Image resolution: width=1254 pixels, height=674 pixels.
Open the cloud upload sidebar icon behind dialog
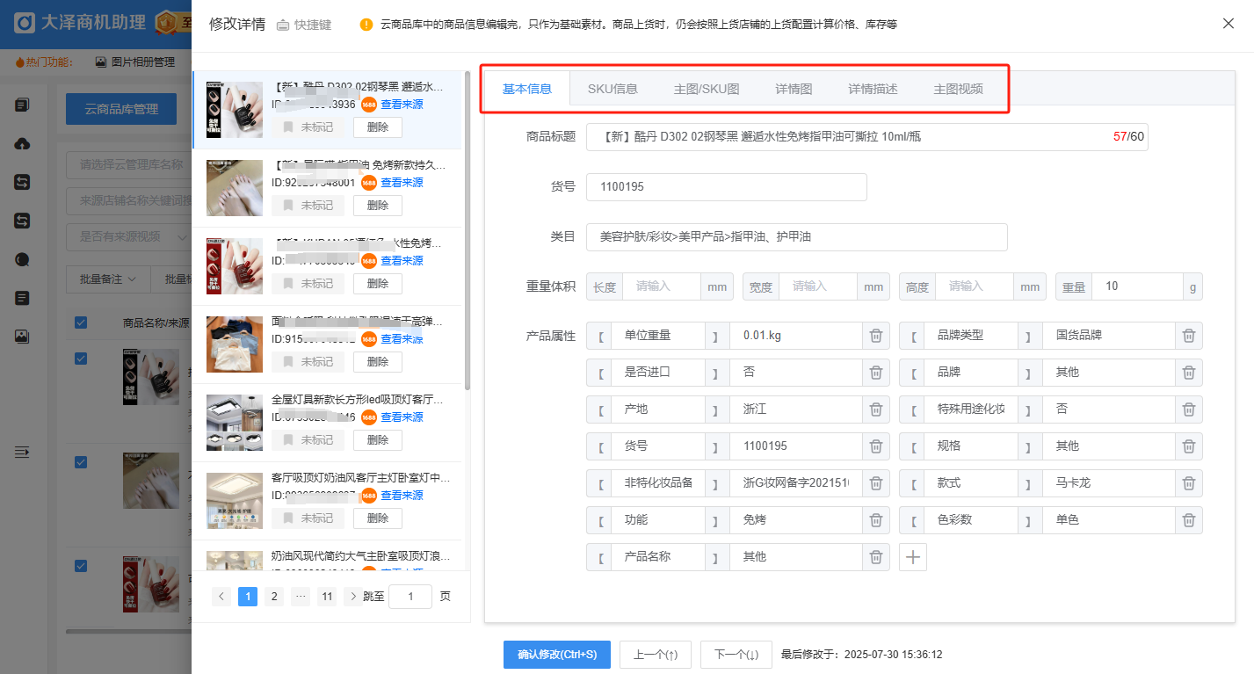coord(23,144)
